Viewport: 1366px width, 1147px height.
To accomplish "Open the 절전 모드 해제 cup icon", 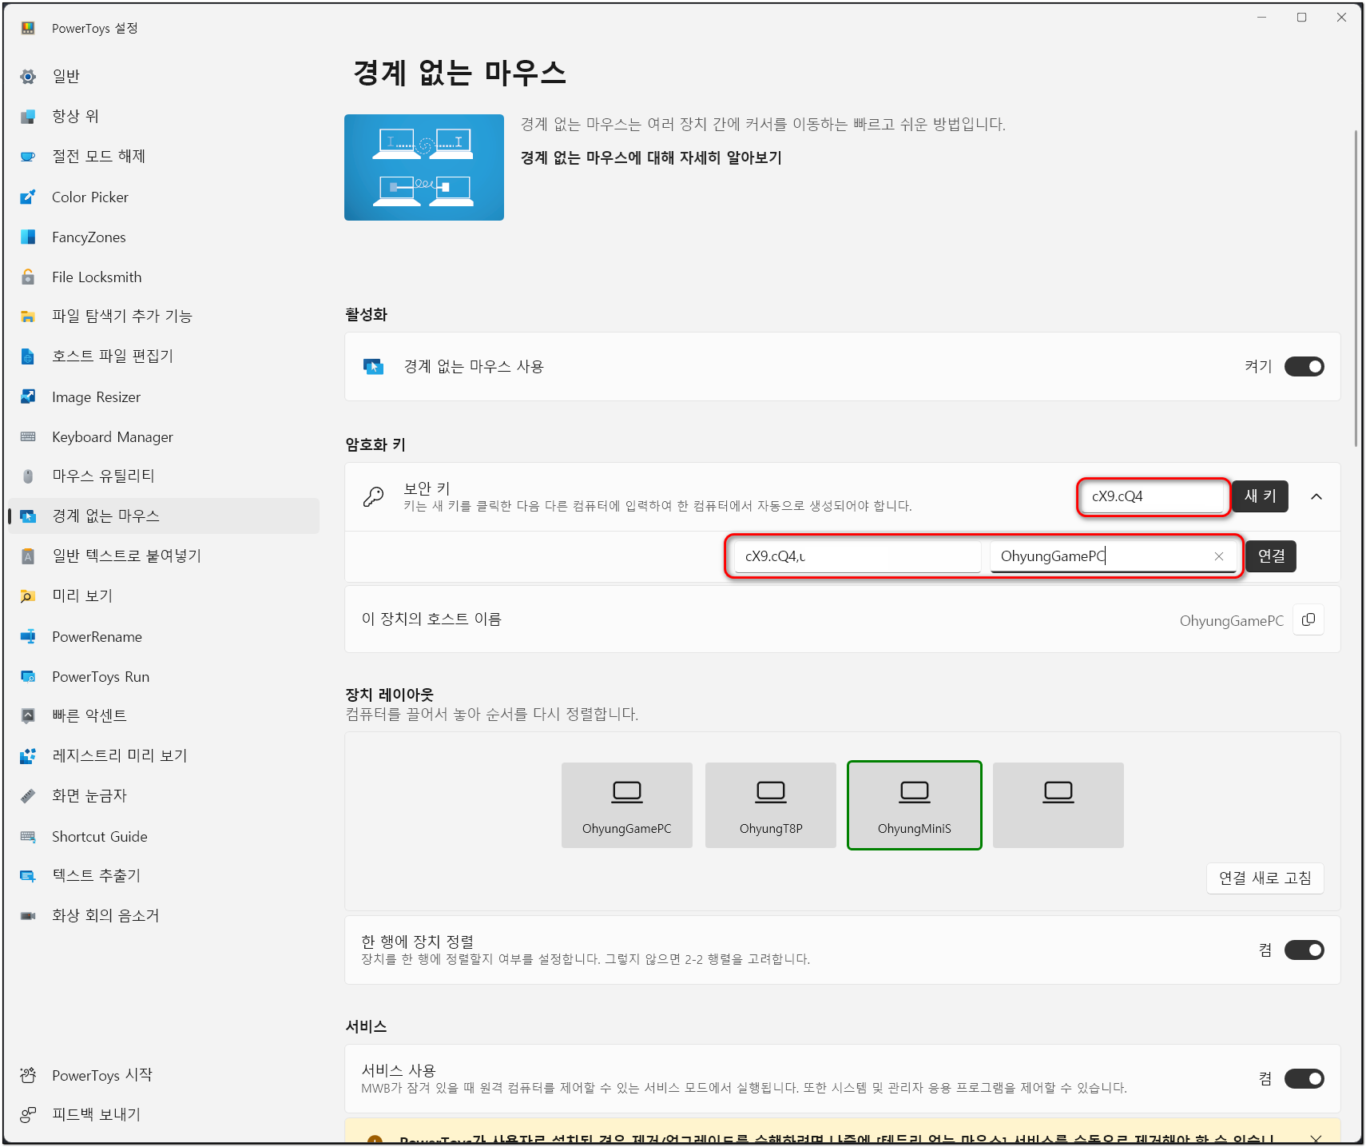I will (x=28, y=157).
